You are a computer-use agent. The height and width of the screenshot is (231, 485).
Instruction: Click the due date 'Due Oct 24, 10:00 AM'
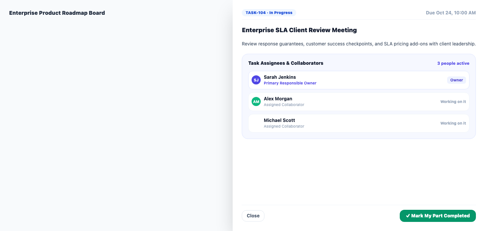pyautogui.click(x=451, y=13)
